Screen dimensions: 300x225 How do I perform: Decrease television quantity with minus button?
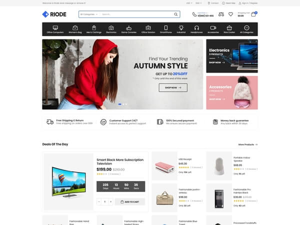pyautogui.click(x=99, y=201)
